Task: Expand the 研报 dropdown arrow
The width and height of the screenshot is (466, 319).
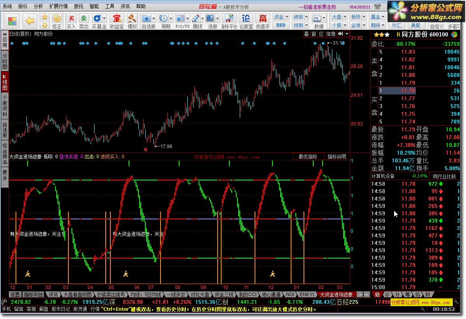Action: pos(306,17)
